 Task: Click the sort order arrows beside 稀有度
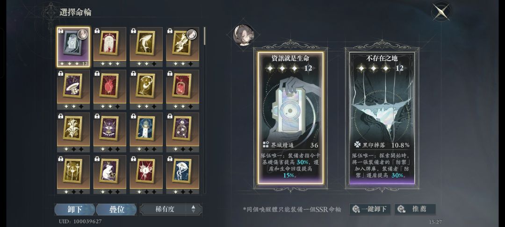[x=193, y=209]
